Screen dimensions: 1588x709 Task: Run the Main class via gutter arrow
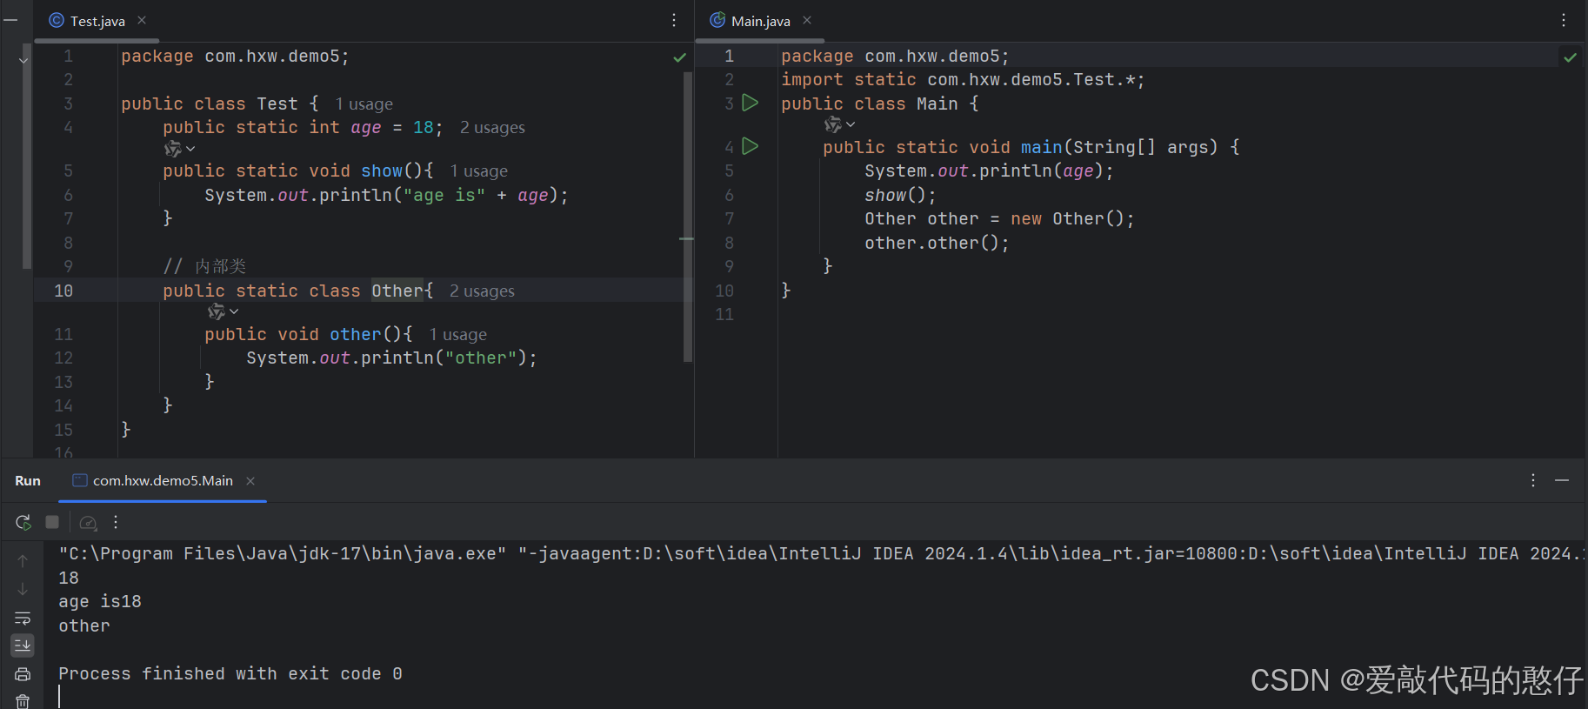[x=751, y=103]
